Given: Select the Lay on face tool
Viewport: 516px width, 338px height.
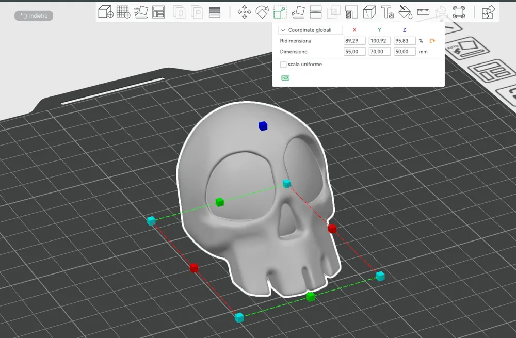Looking at the screenshot, I should (298, 12).
